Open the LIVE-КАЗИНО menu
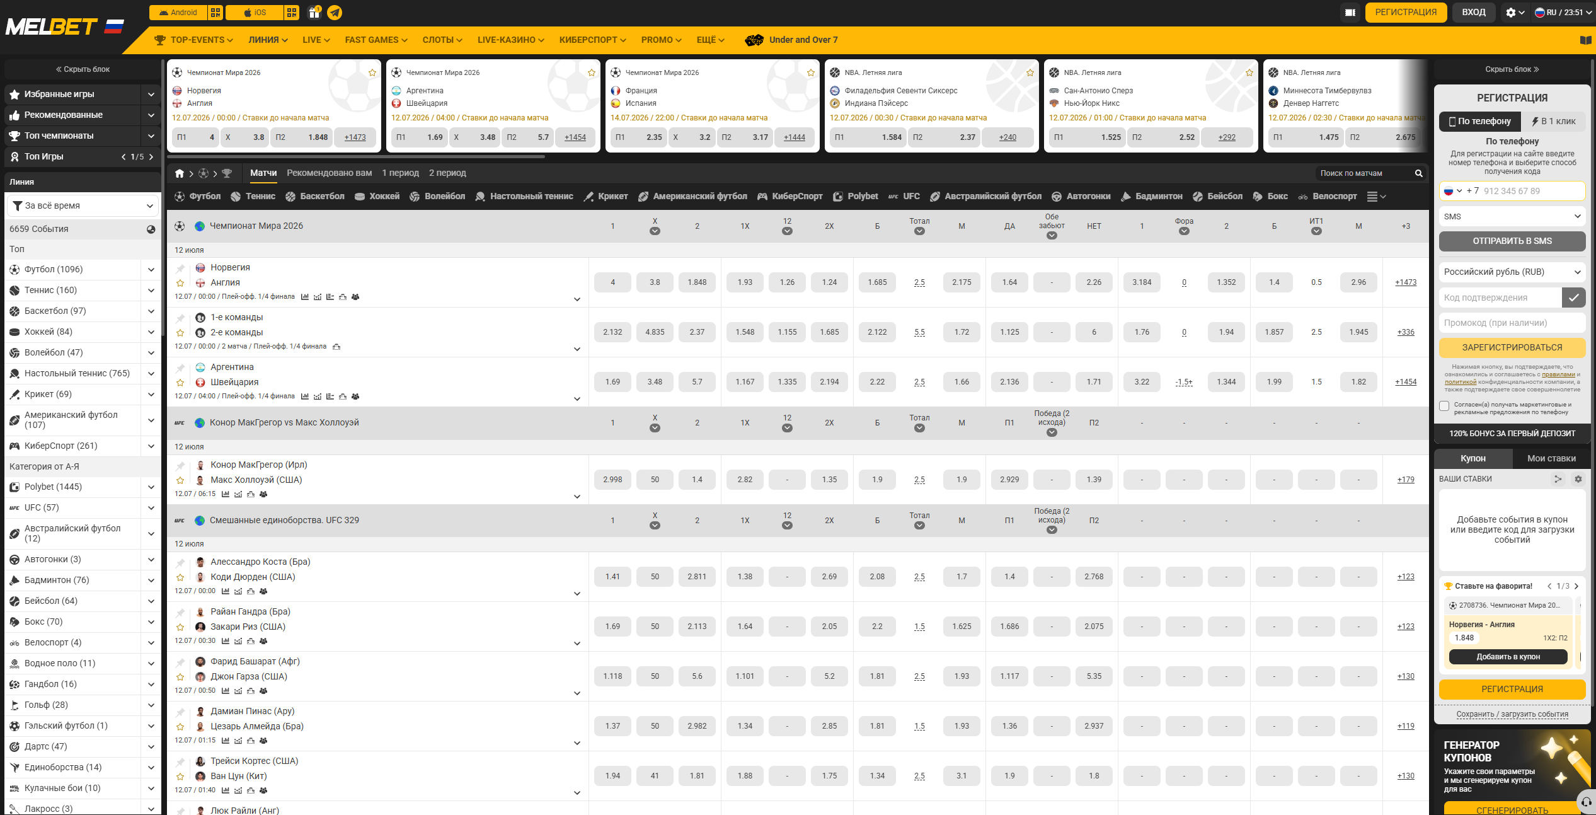The image size is (1596, 815). 510,40
